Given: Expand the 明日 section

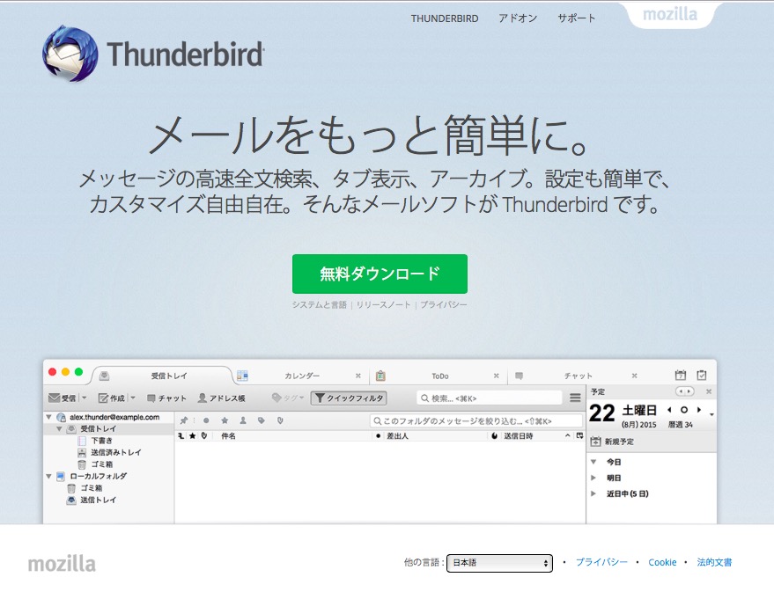Looking at the screenshot, I should [x=593, y=478].
